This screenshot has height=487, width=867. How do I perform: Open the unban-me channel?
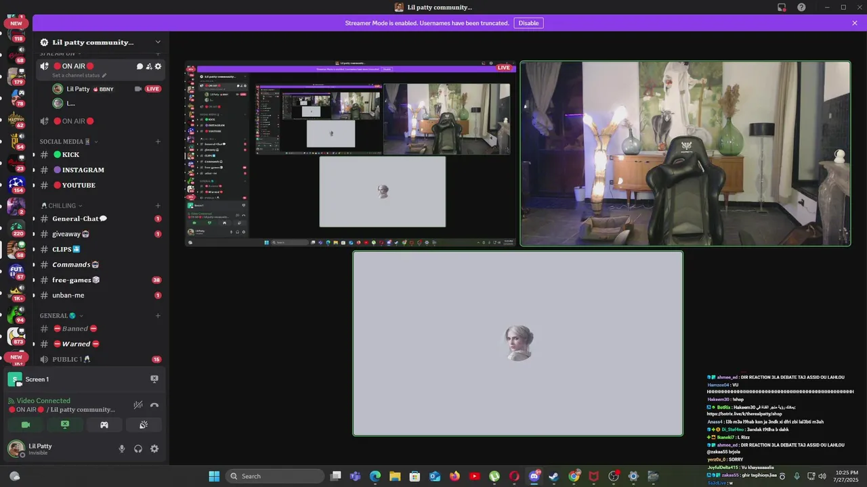tap(100, 295)
